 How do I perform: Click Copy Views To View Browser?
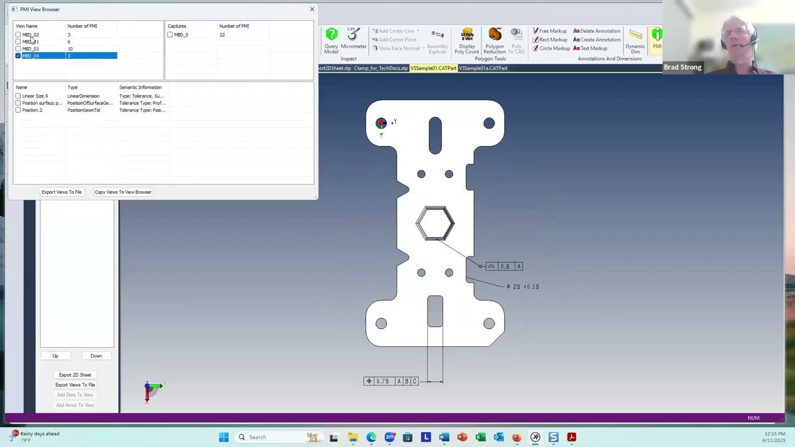click(123, 192)
